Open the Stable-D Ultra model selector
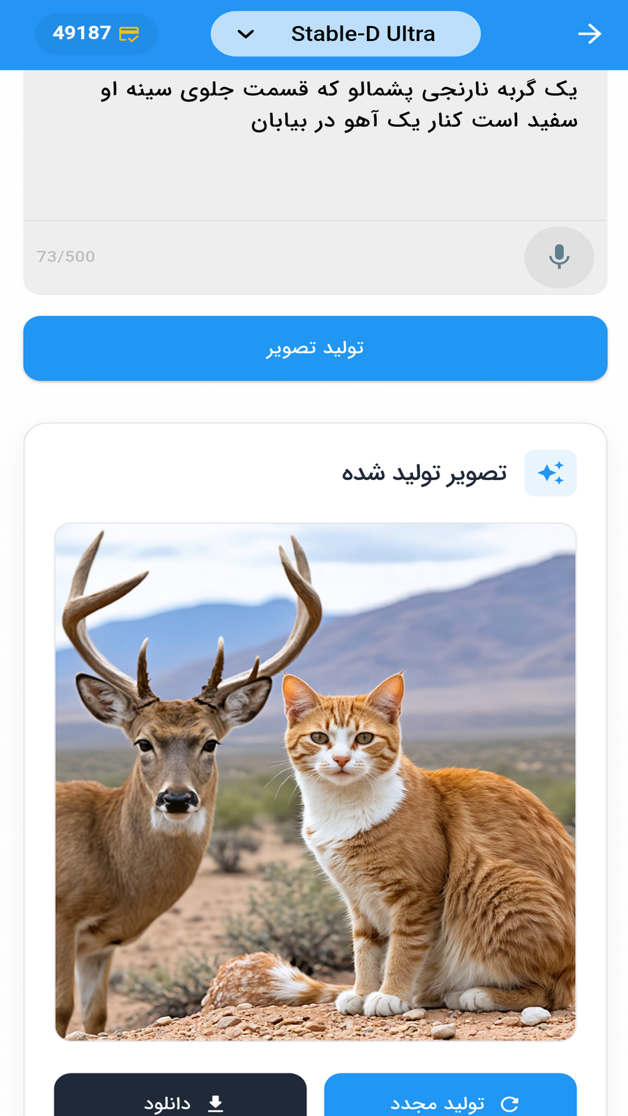 [x=345, y=33]
